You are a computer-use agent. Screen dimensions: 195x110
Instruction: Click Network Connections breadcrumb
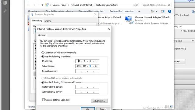(x=107, y=5)
